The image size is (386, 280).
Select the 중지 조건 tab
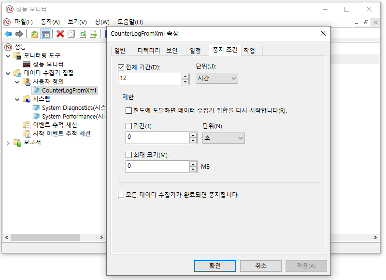coord(225,50)
